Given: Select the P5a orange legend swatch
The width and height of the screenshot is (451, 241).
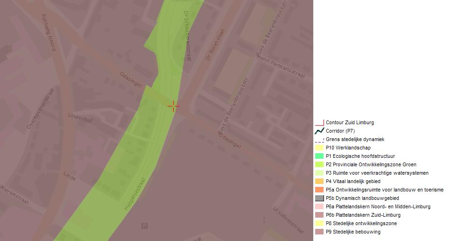Looking at the screenshot, I should 319,190.
